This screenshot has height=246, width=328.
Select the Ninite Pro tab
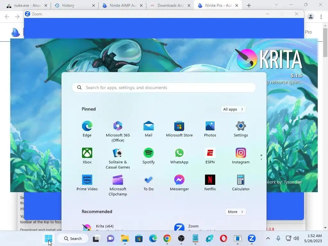click(x=218, y=5)
